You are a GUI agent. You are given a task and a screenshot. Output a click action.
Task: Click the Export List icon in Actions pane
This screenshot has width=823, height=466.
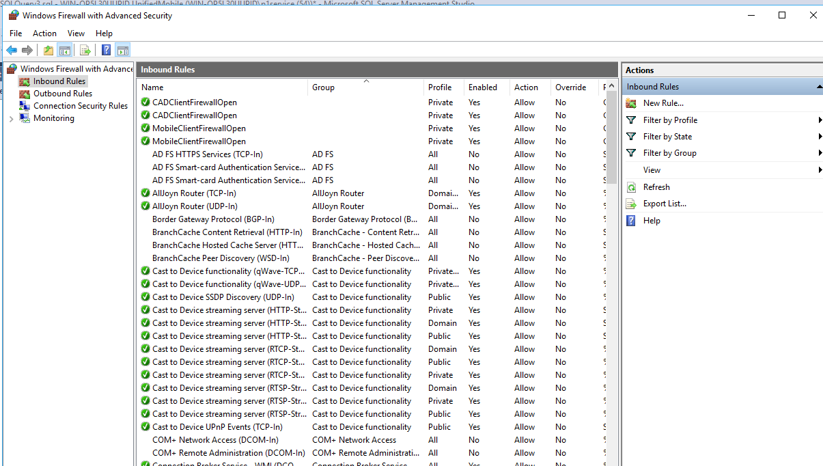tap(630, 203)
